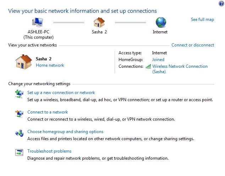Open the See full map link

[202, 20]
